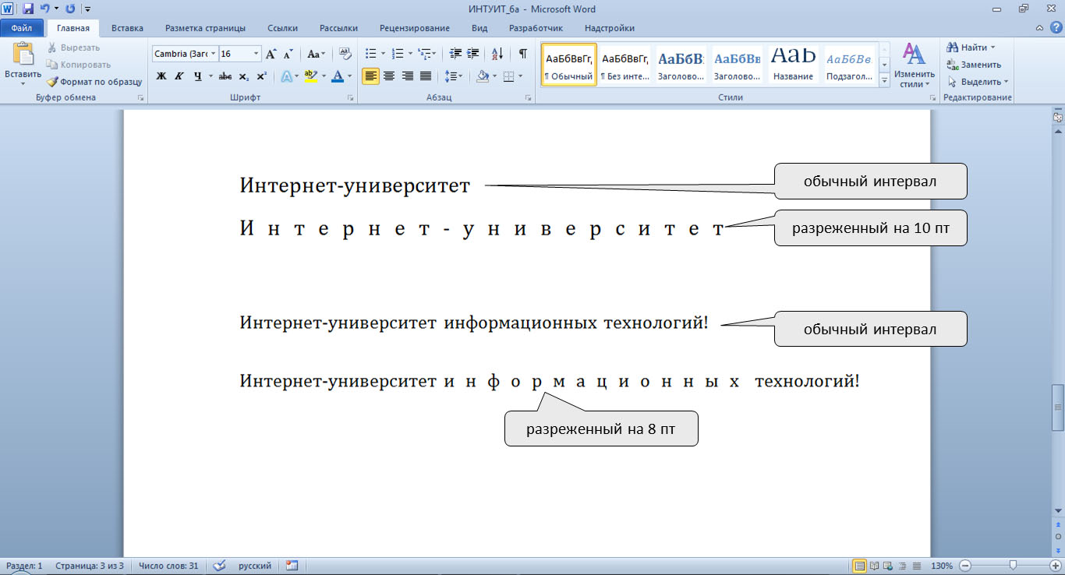The width and height of the screenshot is (1065, 575).
Task: Select Print Layout view button in status bar
Action: (859, 566)
